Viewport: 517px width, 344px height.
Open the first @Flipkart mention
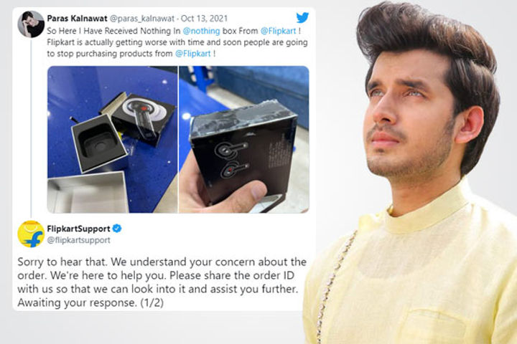click(279, 31)
